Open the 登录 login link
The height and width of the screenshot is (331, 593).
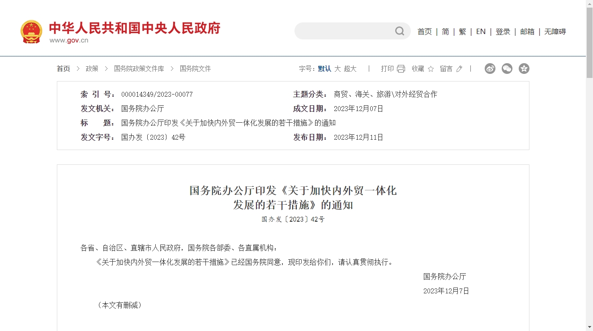(503, 31)
